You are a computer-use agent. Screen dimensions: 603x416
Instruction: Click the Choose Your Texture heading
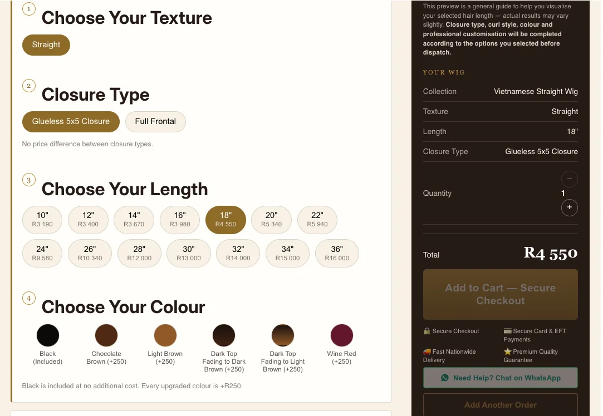pos(126,18)
